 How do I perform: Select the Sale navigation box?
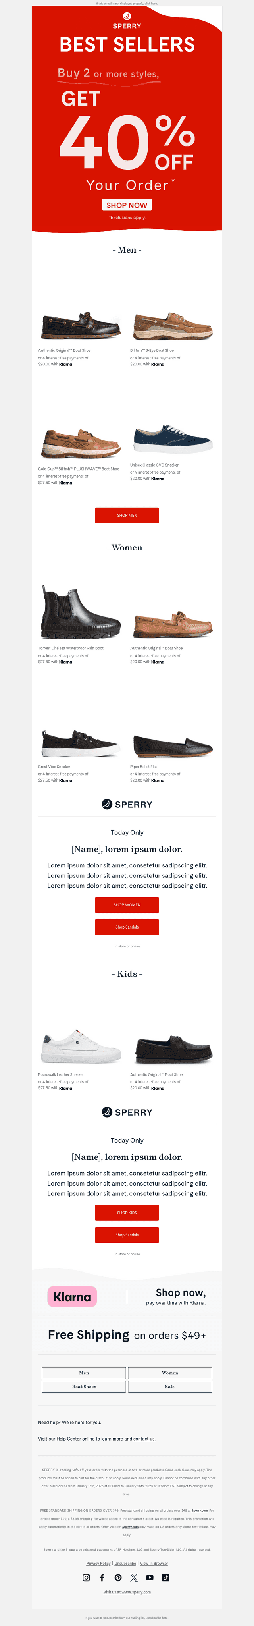[x=169, y=1386]
